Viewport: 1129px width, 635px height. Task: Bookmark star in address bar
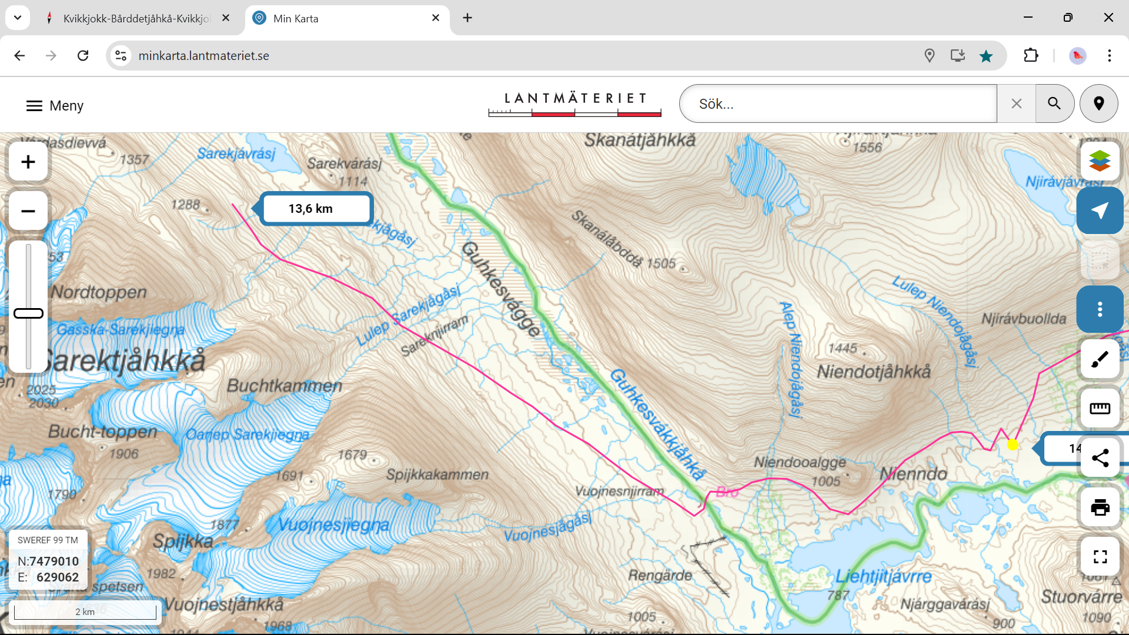(986, 56)
